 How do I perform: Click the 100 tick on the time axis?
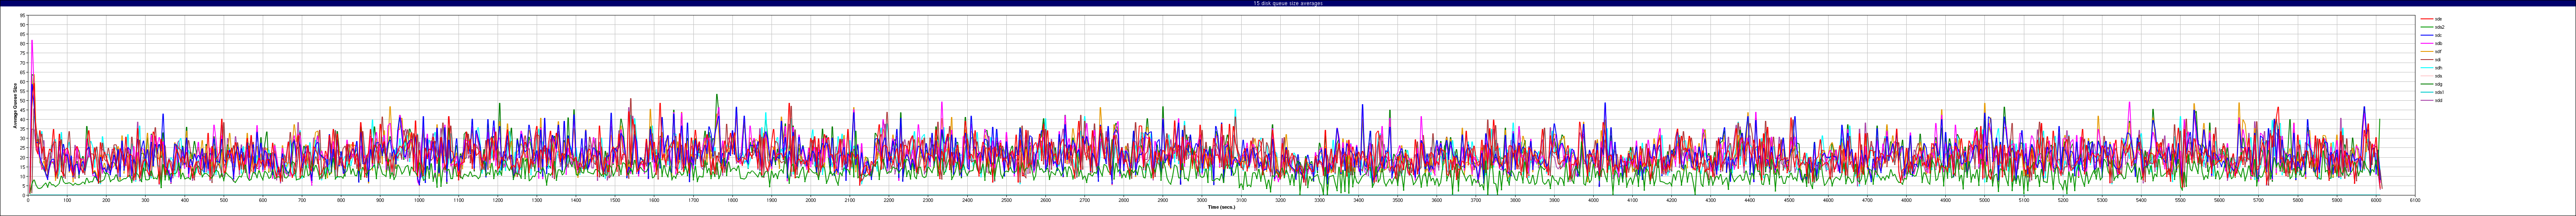click(x=67, y=200)
